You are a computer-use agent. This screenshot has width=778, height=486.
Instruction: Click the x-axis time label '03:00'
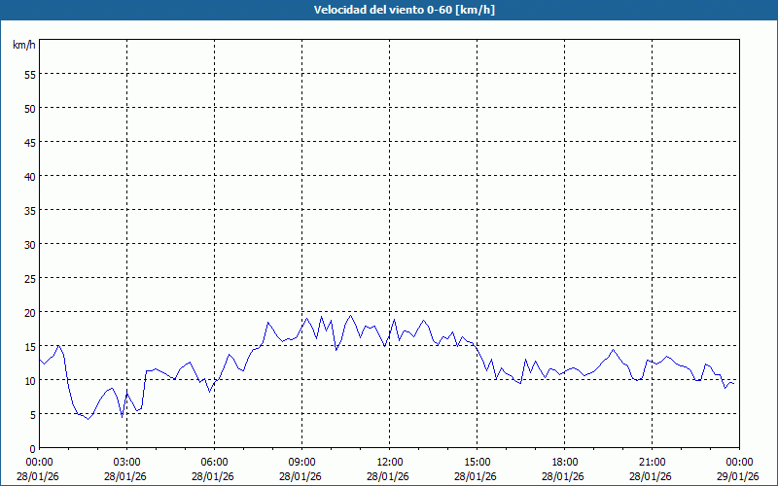127,463
